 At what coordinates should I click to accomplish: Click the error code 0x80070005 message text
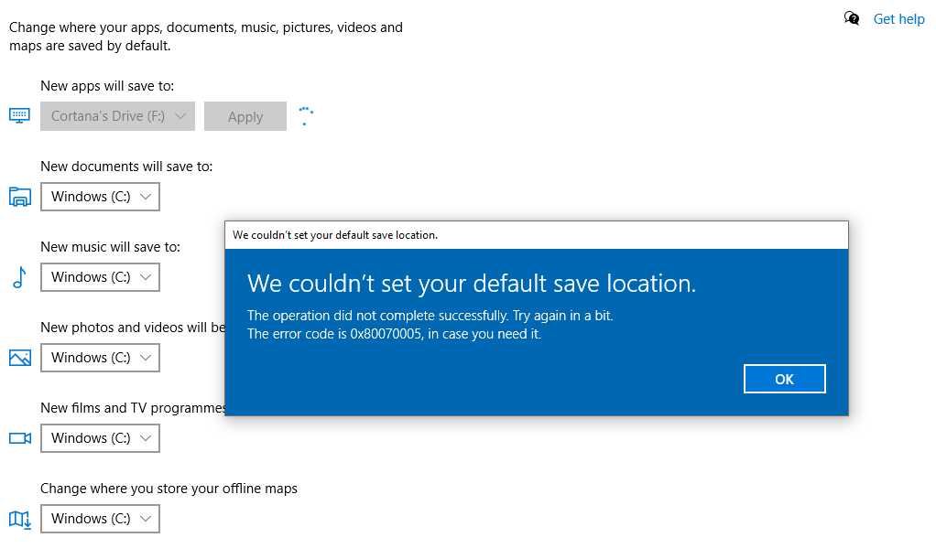pos(395,334)
